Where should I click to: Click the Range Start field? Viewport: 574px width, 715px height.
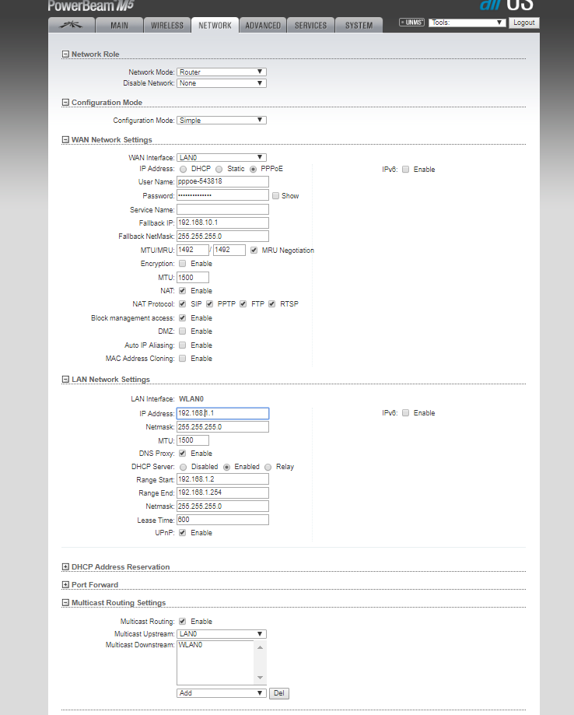pos(223,479)
